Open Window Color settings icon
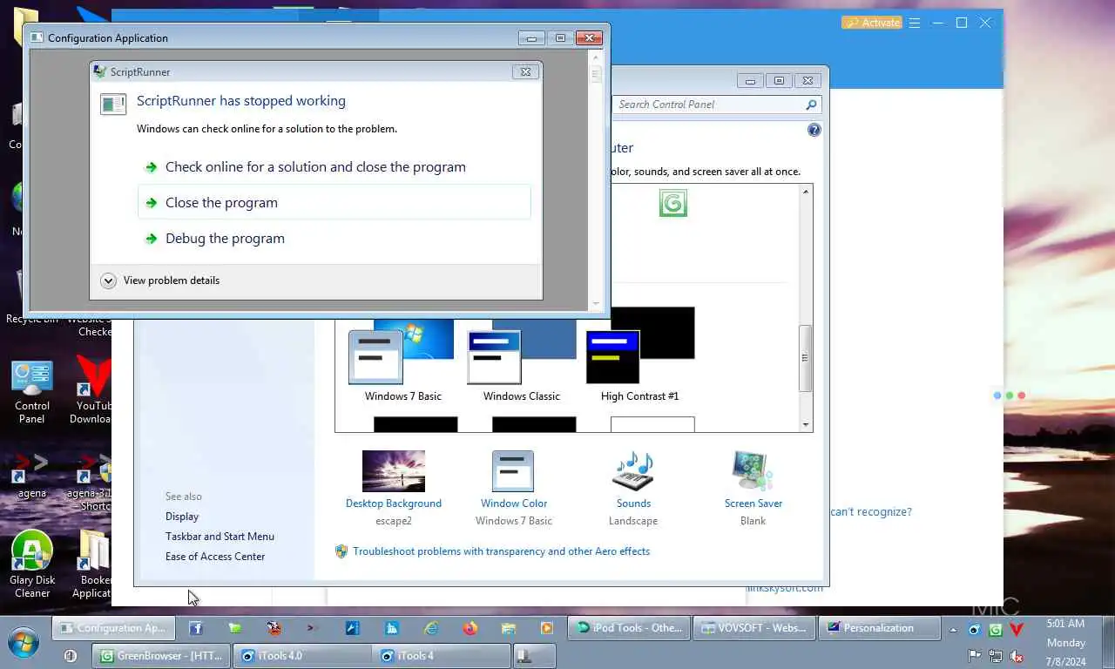This screenshot has height=669, width=1115. point(513,471)
